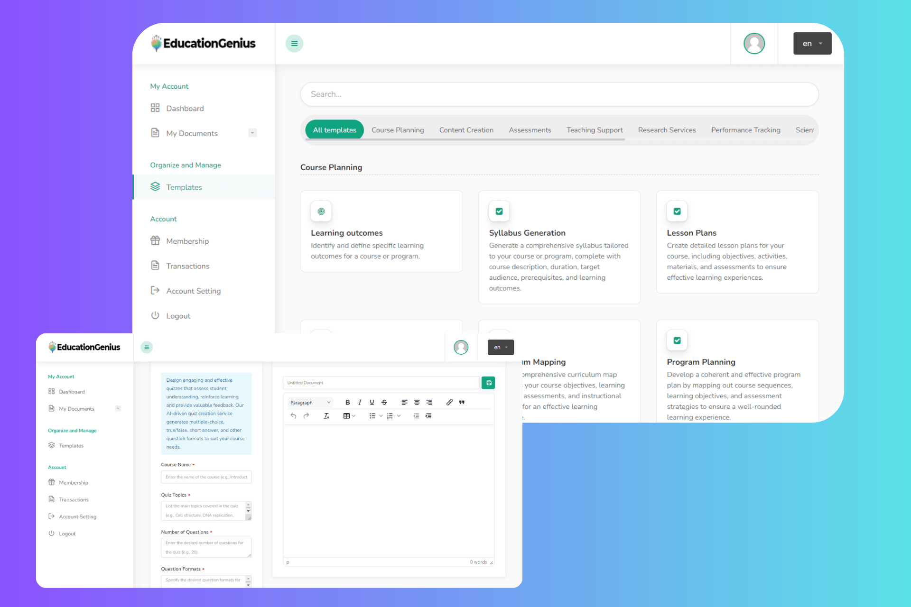The width and height of the screenshot is (911, 607).
Task: Switch to the Teaching Support tab
Action: coord(595,130)
